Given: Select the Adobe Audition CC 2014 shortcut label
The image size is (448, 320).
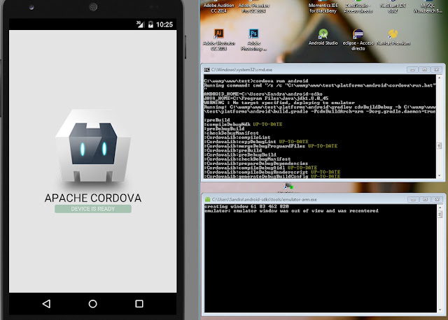Looking at the screenshot, I should click(218, 8).
